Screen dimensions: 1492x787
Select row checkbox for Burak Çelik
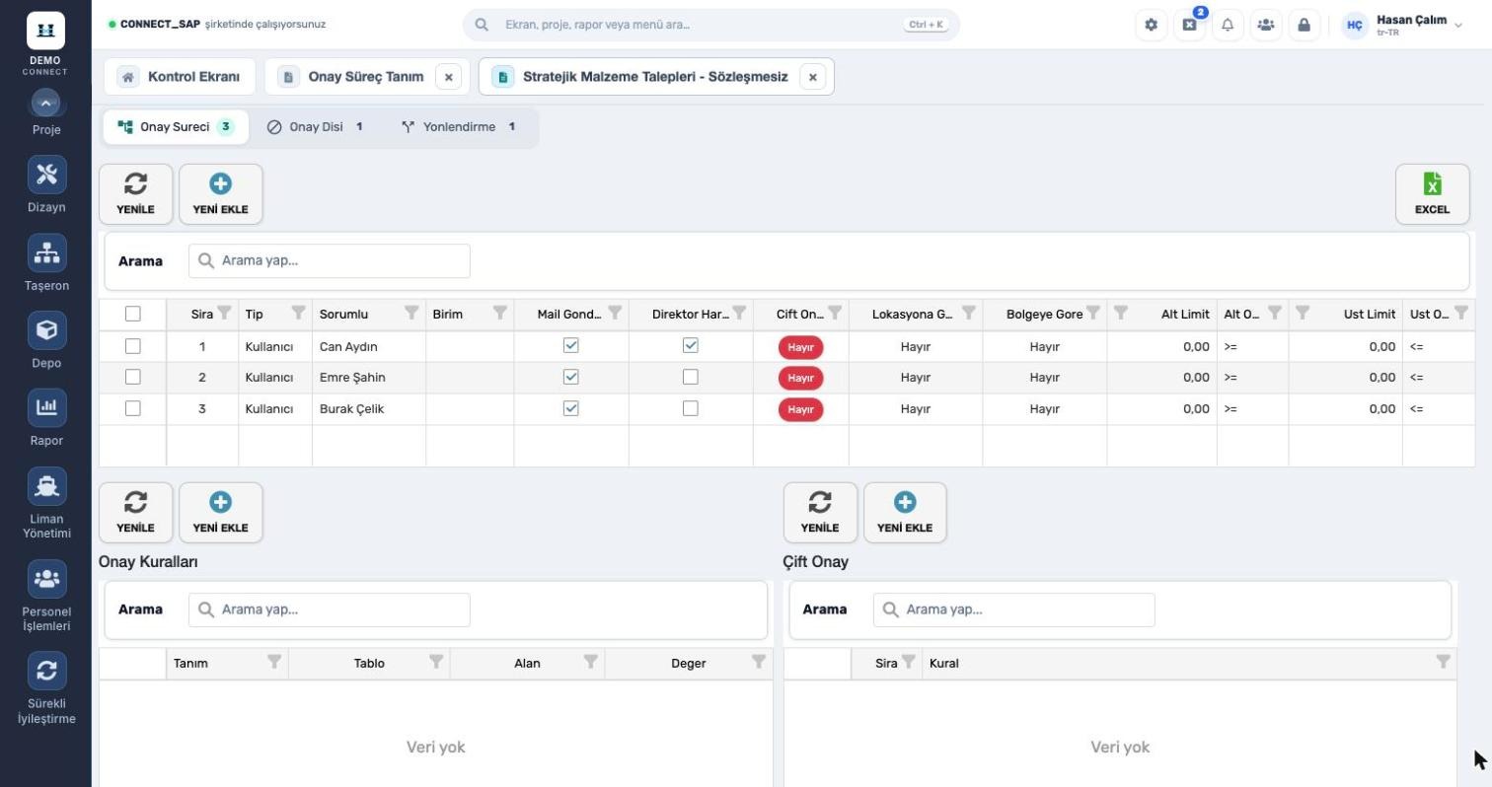coord(133,408)
